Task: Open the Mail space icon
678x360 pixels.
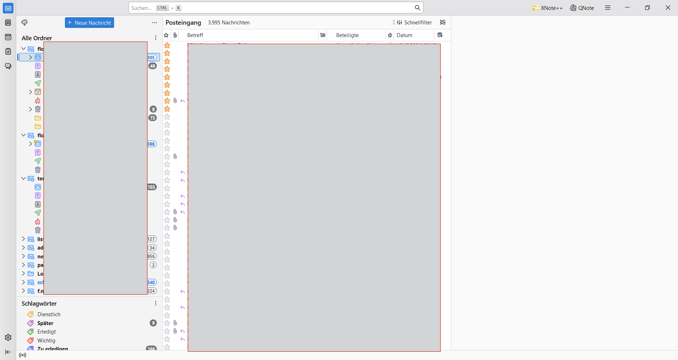Action: (x=8, y=8)
